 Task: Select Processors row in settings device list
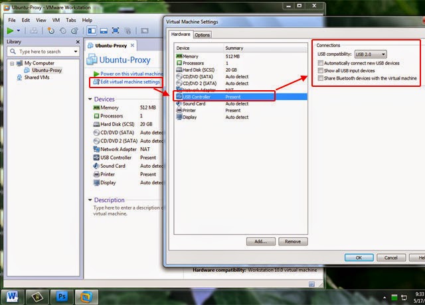coord(240,64)
